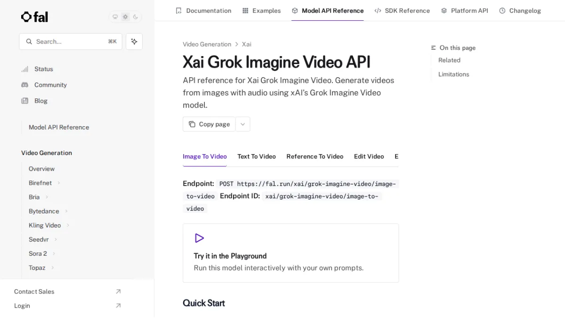The image size is (565, 318).
Task: Click the Video Generation sidebar heading
Action: (x=47, y=153)
